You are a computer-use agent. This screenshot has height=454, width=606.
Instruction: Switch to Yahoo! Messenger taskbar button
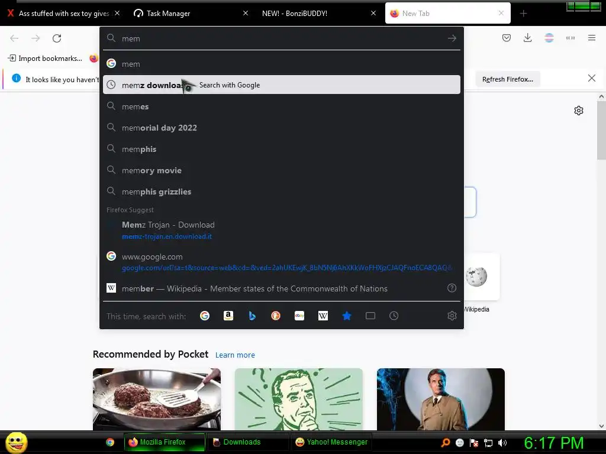tap(331, 442)
